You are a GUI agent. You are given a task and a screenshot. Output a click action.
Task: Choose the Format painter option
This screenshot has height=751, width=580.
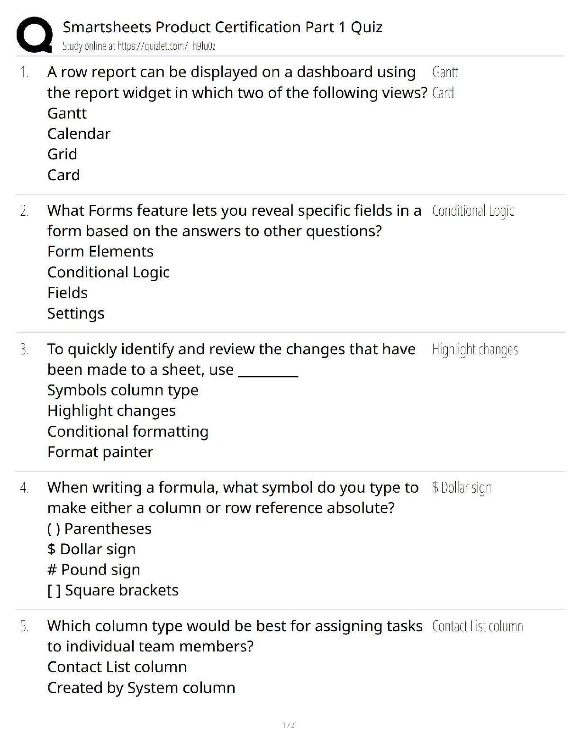(x=100, y=452)
